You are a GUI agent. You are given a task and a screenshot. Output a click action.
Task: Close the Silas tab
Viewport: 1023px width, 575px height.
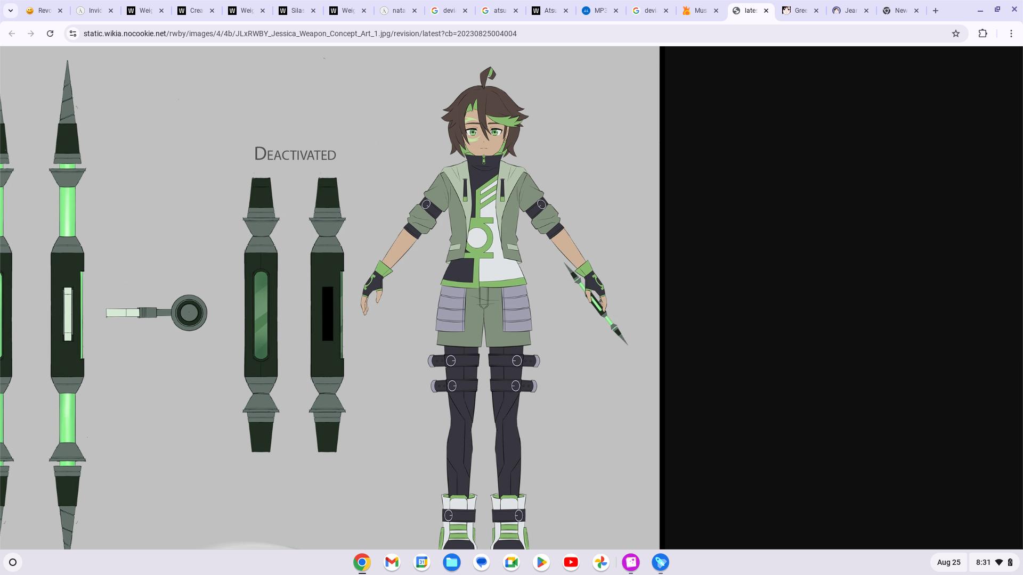tap(313, 11)
